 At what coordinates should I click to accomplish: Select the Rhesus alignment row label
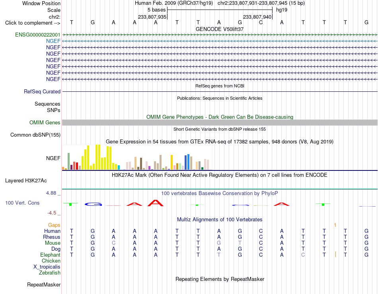52,237
